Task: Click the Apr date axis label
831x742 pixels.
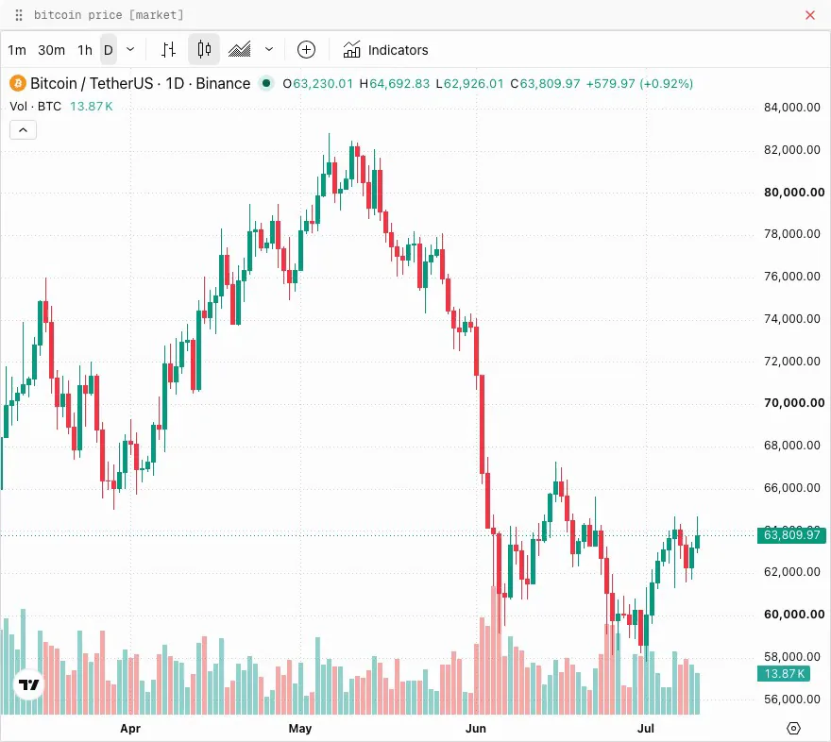Action: tap(130, 728)
